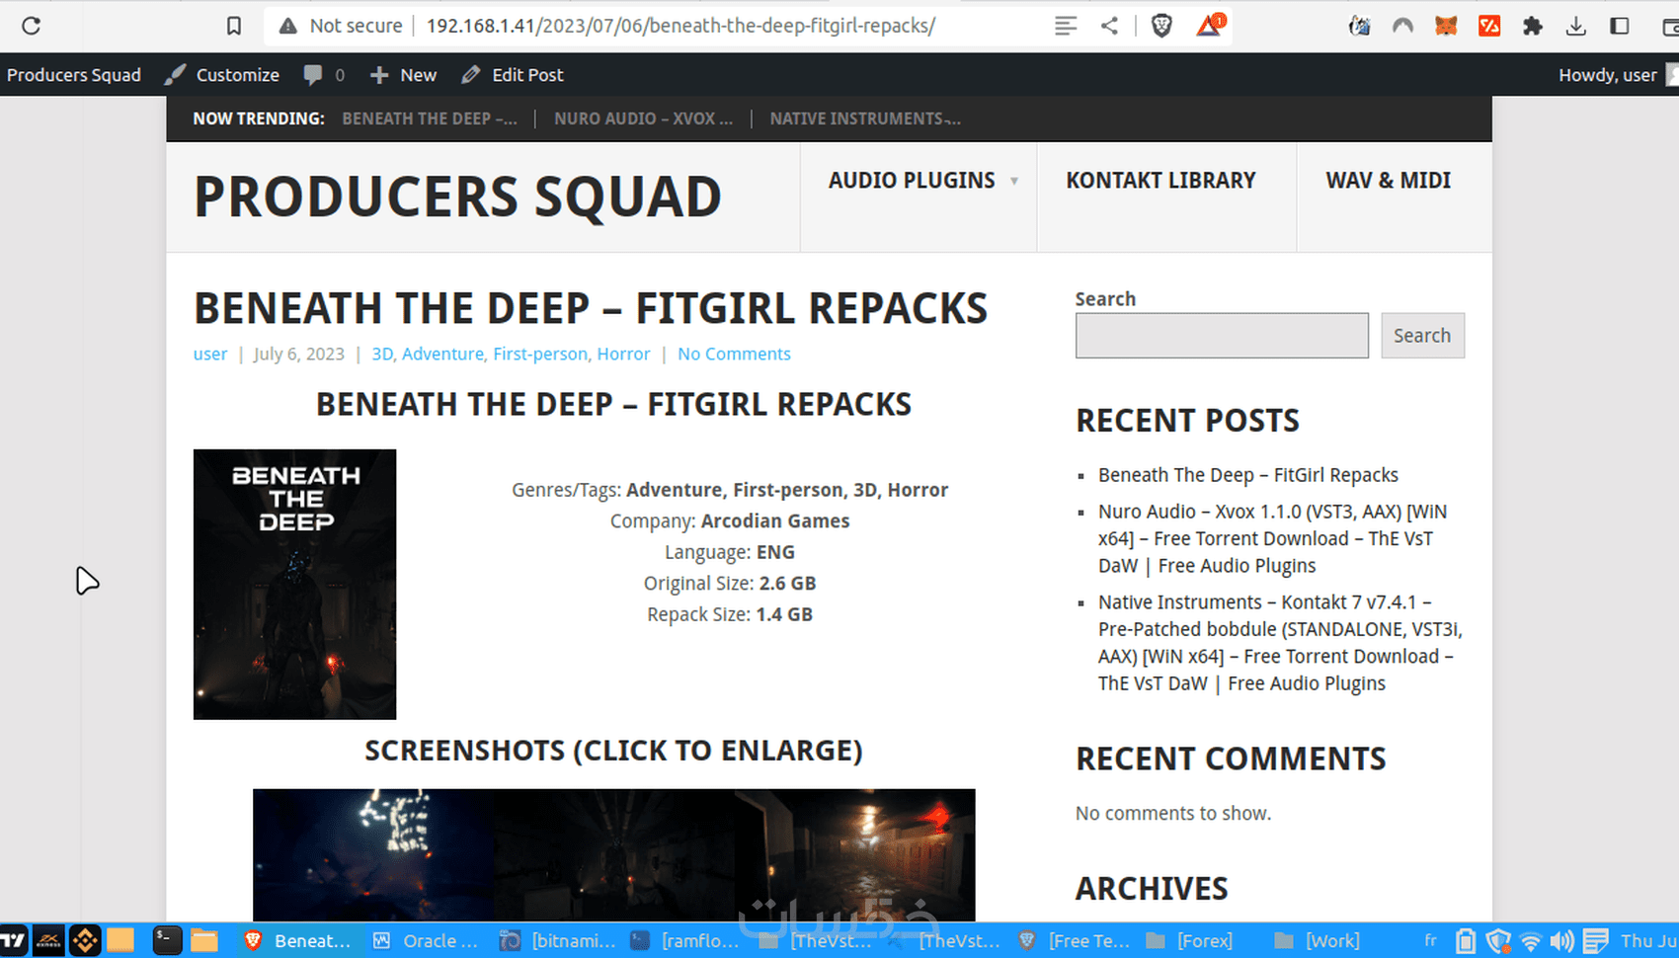Open the Not secure site warning
Screen dimensions: 1679x958
pos(341,26)
